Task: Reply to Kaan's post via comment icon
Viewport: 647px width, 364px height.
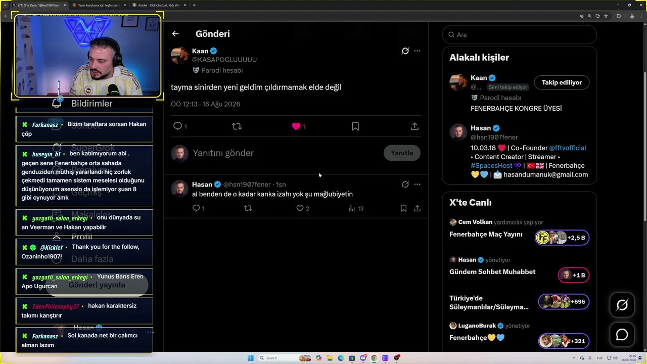Action: coord(177,126)
